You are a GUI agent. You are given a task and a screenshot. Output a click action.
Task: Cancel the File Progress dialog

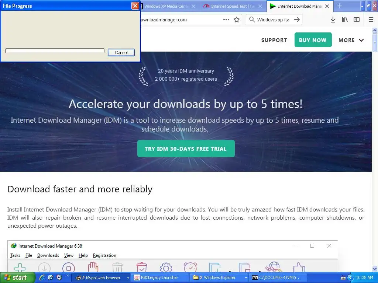click(x=121, y=52)
